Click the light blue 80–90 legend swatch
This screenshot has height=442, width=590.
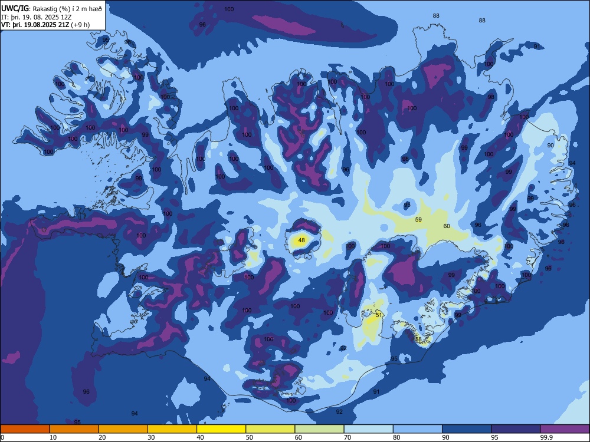point(418,429)
